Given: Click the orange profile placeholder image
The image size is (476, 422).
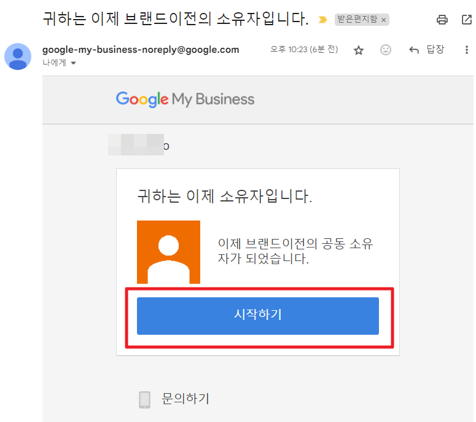Looking at the screenshot, I should [168, 252].
